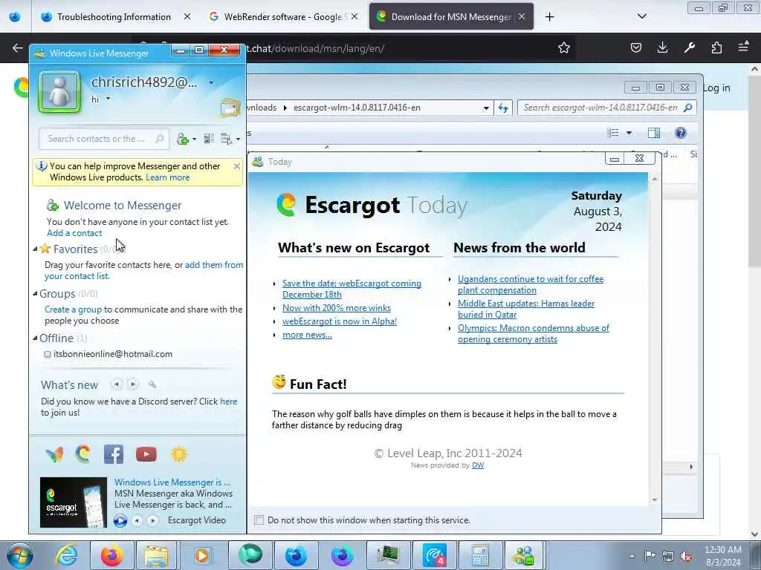Open Explorer address bar history dropdown

click(486, 108)
